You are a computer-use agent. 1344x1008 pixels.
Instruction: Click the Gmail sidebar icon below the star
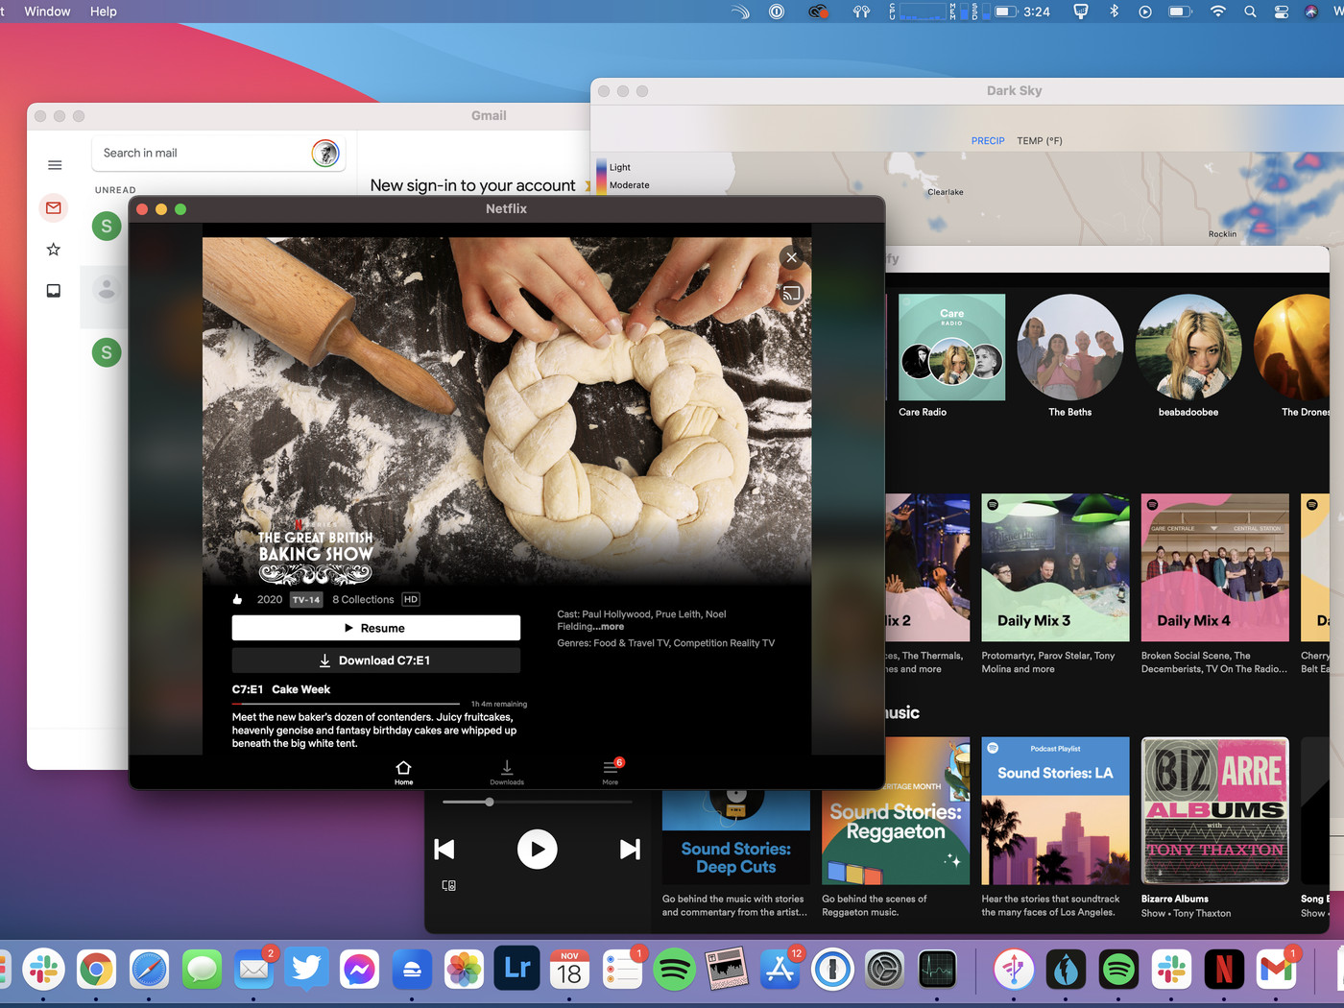pos(54,291)
